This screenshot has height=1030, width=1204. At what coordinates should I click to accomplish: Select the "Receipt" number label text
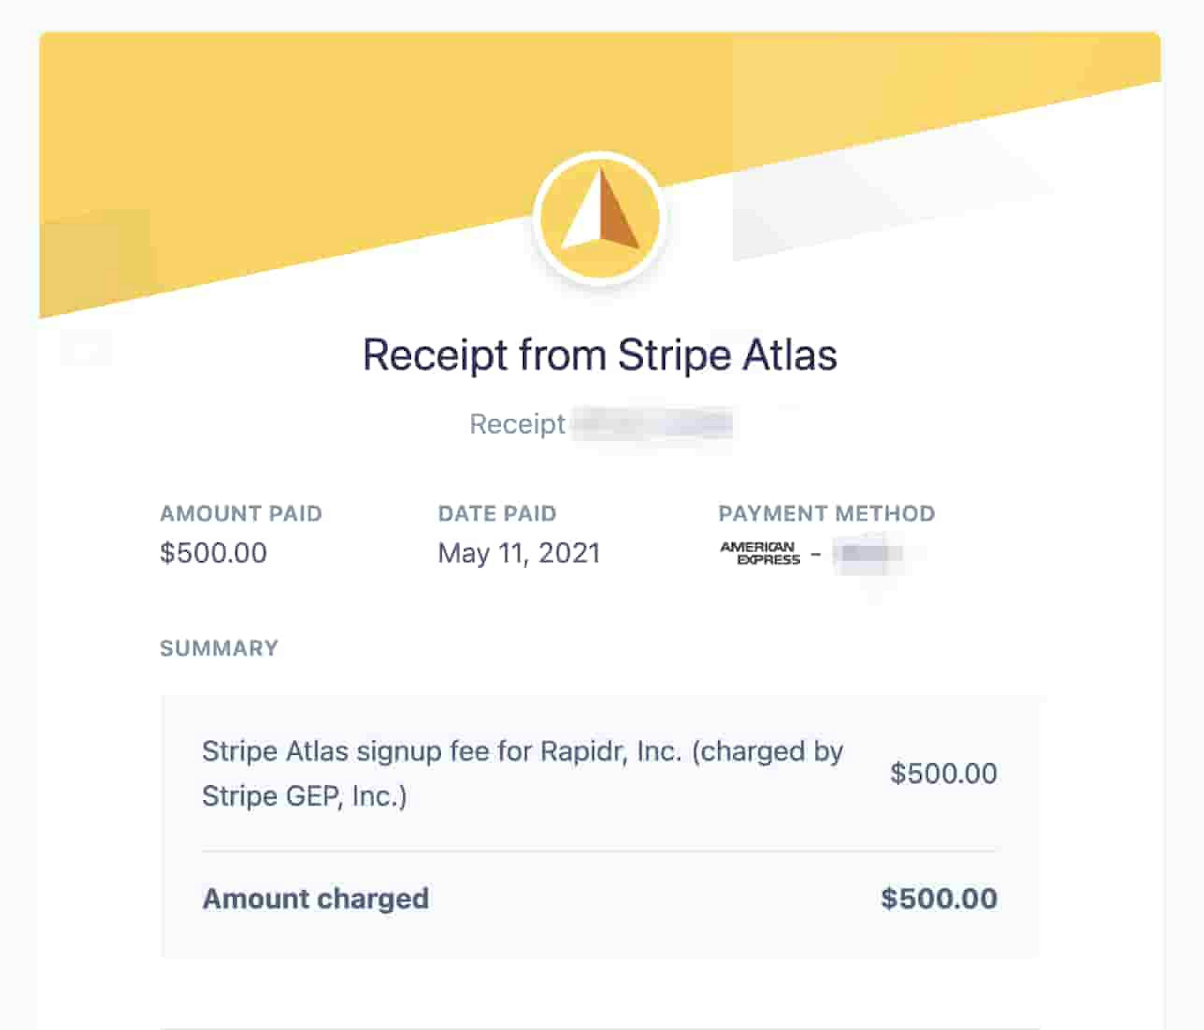(x=517, y=424)
